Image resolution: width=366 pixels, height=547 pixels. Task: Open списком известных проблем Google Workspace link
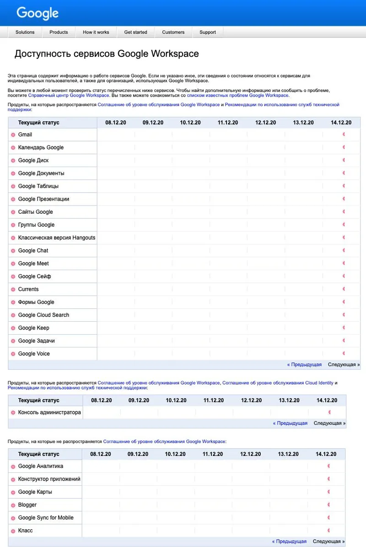point(237,95)
